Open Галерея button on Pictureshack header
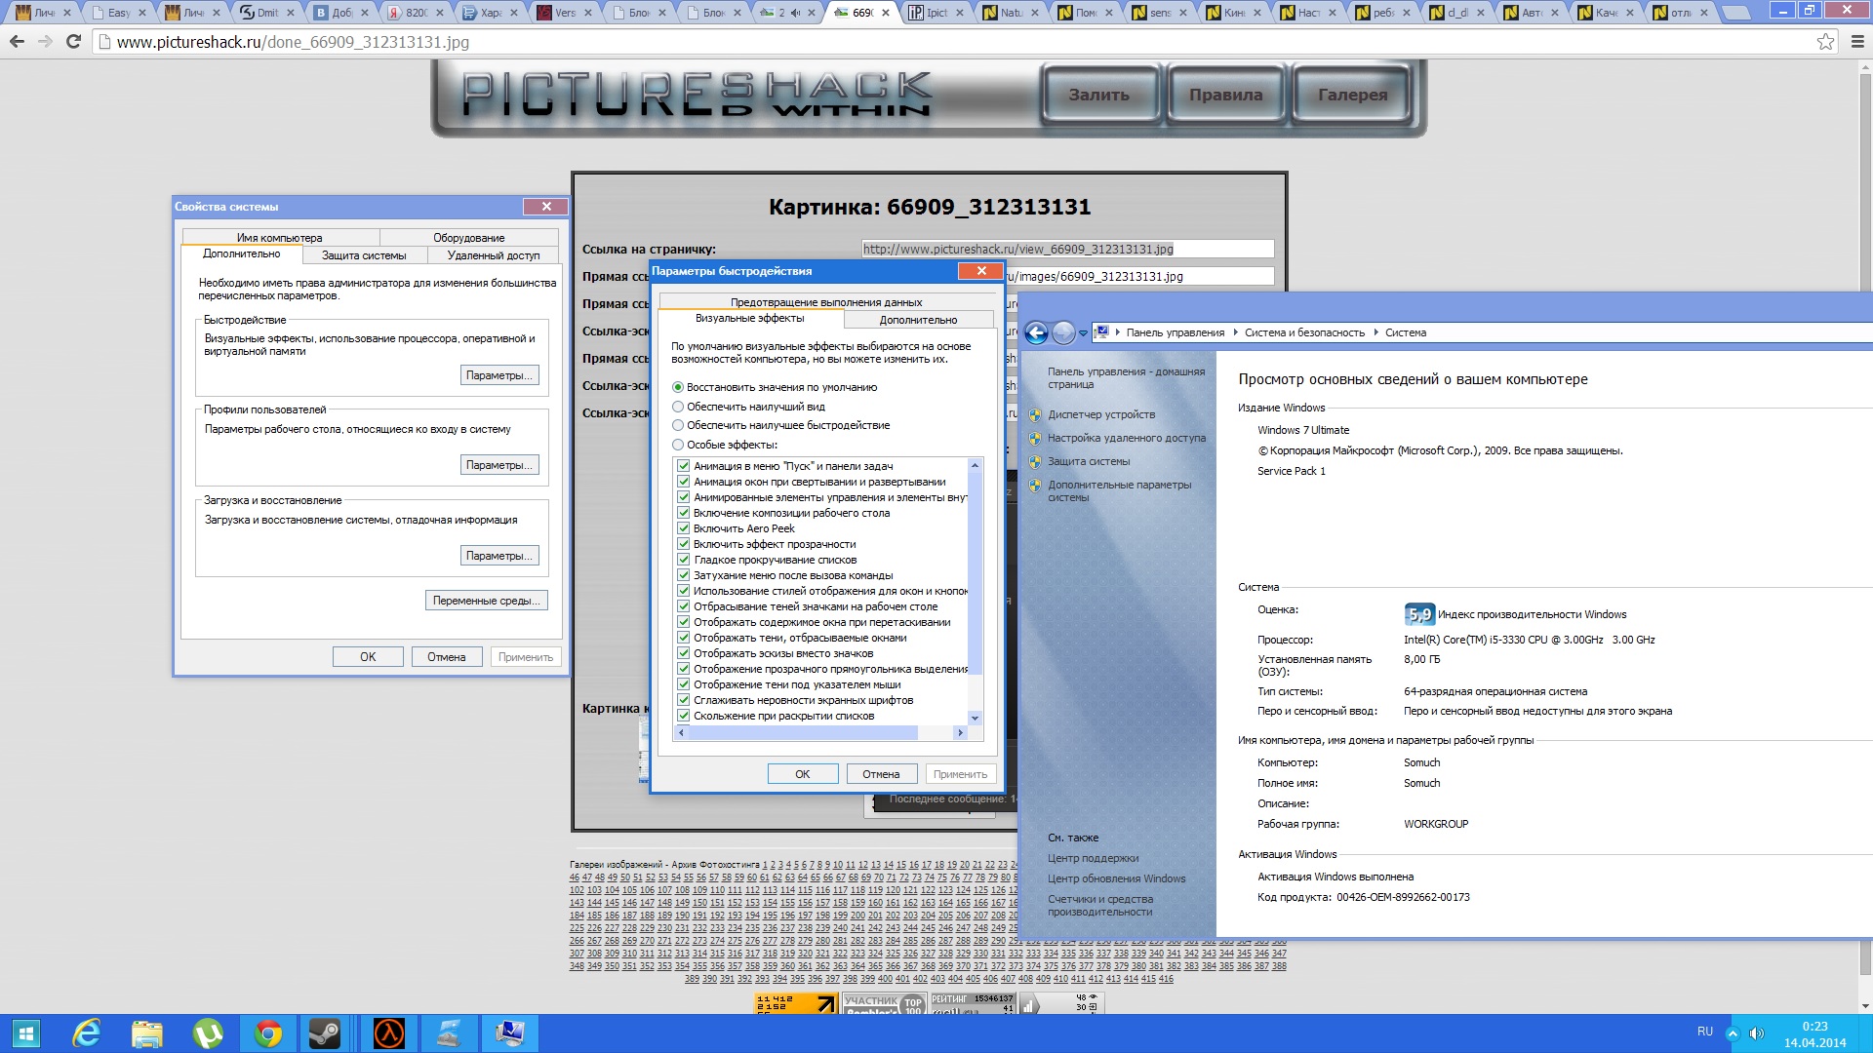This screenshot has width=1873, height=1053. click(x=1353, y=95)
